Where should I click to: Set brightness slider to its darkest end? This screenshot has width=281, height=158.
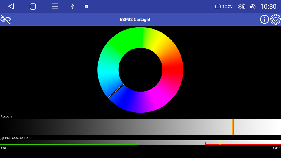coord(1,127)
